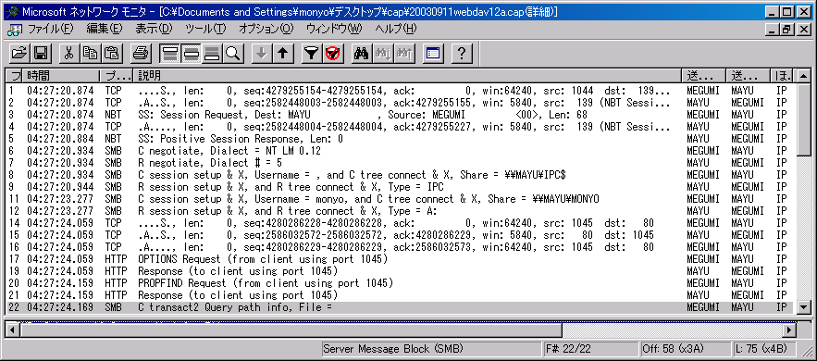
Task: Click the 時間 column header
Action: tap(61, 76)
